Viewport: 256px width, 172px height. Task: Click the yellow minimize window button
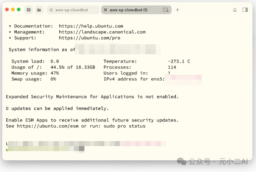point(13,10)
